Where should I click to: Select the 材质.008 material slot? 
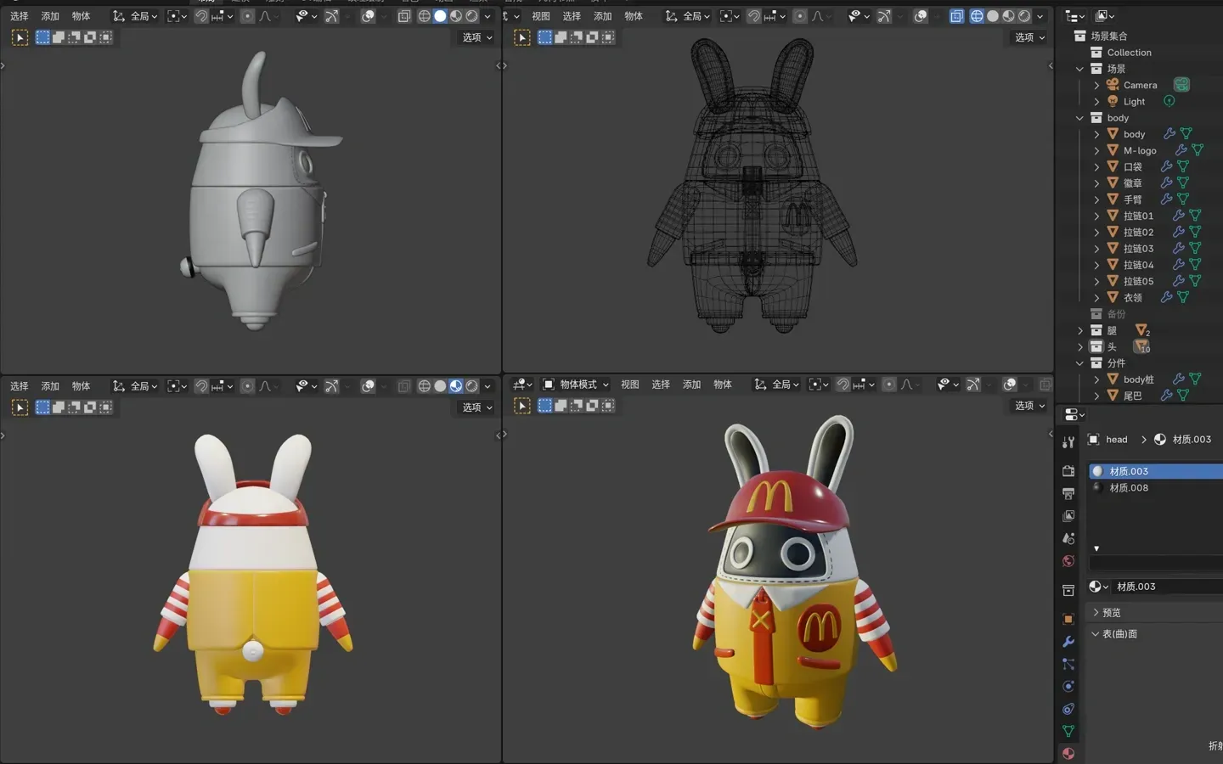coord(1156,487)
